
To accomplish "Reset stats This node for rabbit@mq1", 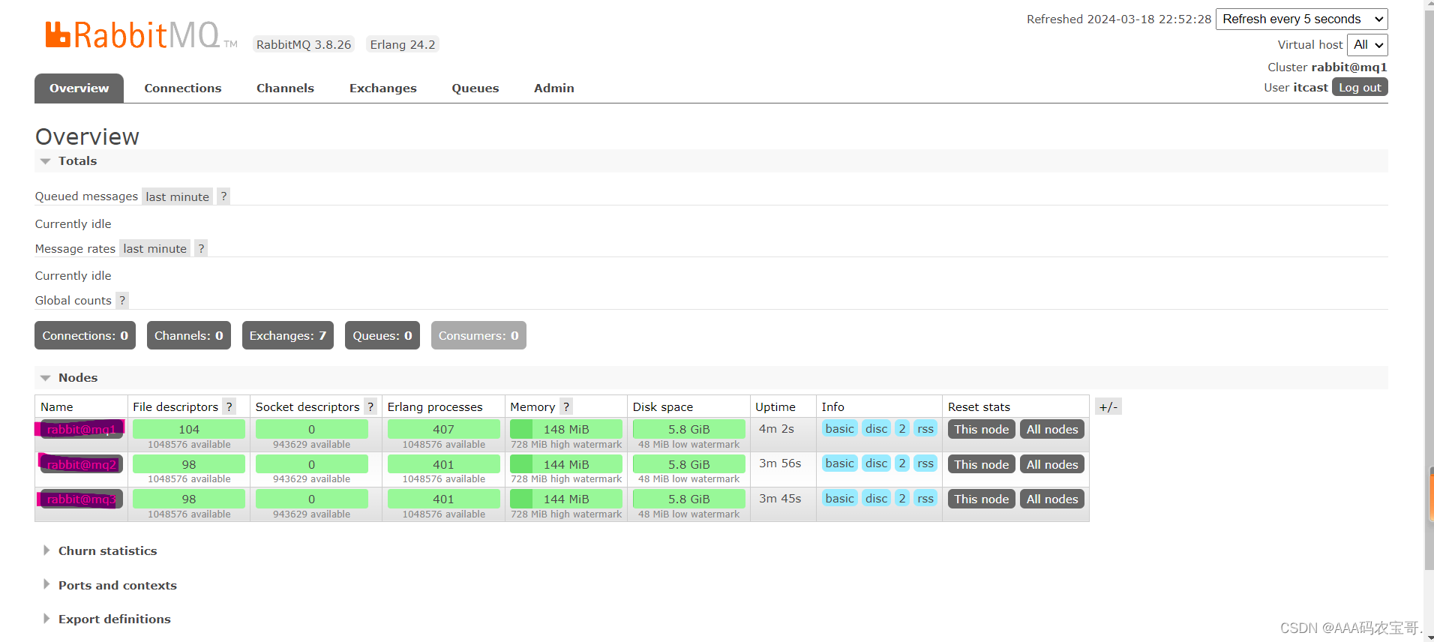I will (x=982, y=429).
